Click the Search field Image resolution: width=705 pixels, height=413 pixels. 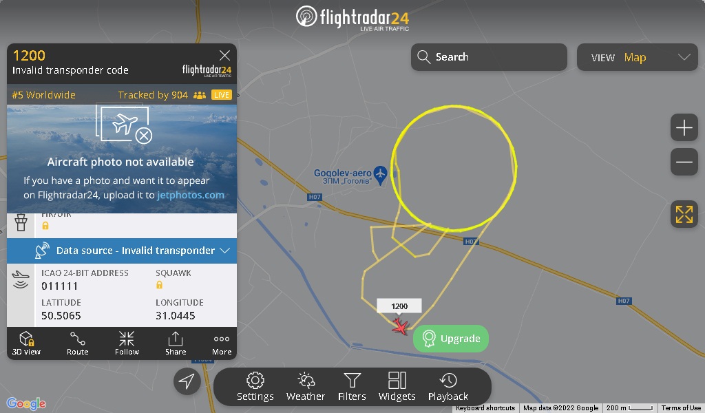click(489, 57)
